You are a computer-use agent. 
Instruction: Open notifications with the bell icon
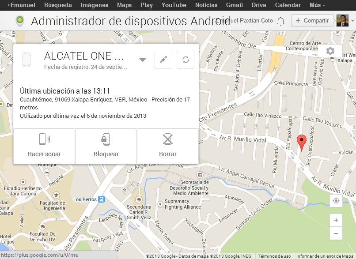281,20
